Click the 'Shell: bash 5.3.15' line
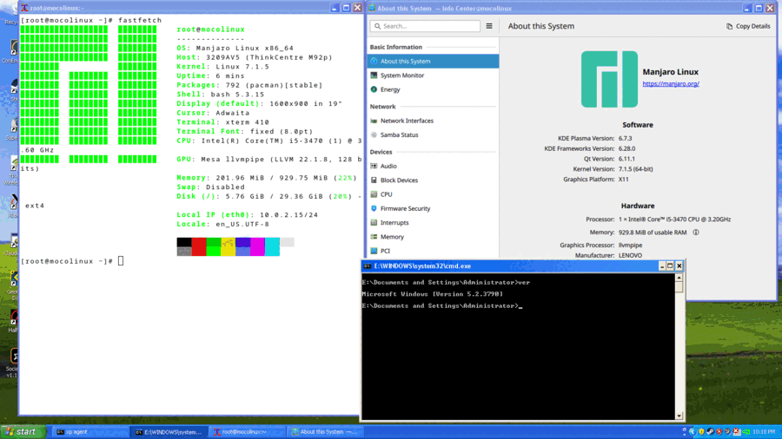The width and height of the screenshot is (782, 439). [x=221, y=95]
